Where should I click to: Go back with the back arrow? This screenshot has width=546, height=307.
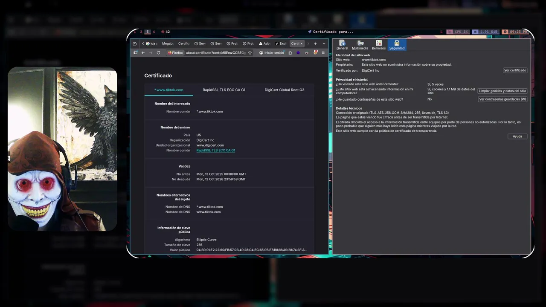click(143, 53)
